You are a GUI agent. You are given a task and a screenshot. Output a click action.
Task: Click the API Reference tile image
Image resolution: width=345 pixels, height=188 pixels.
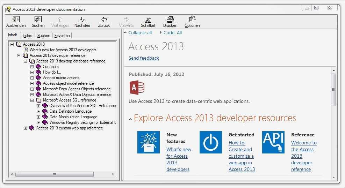coord(273,142)
